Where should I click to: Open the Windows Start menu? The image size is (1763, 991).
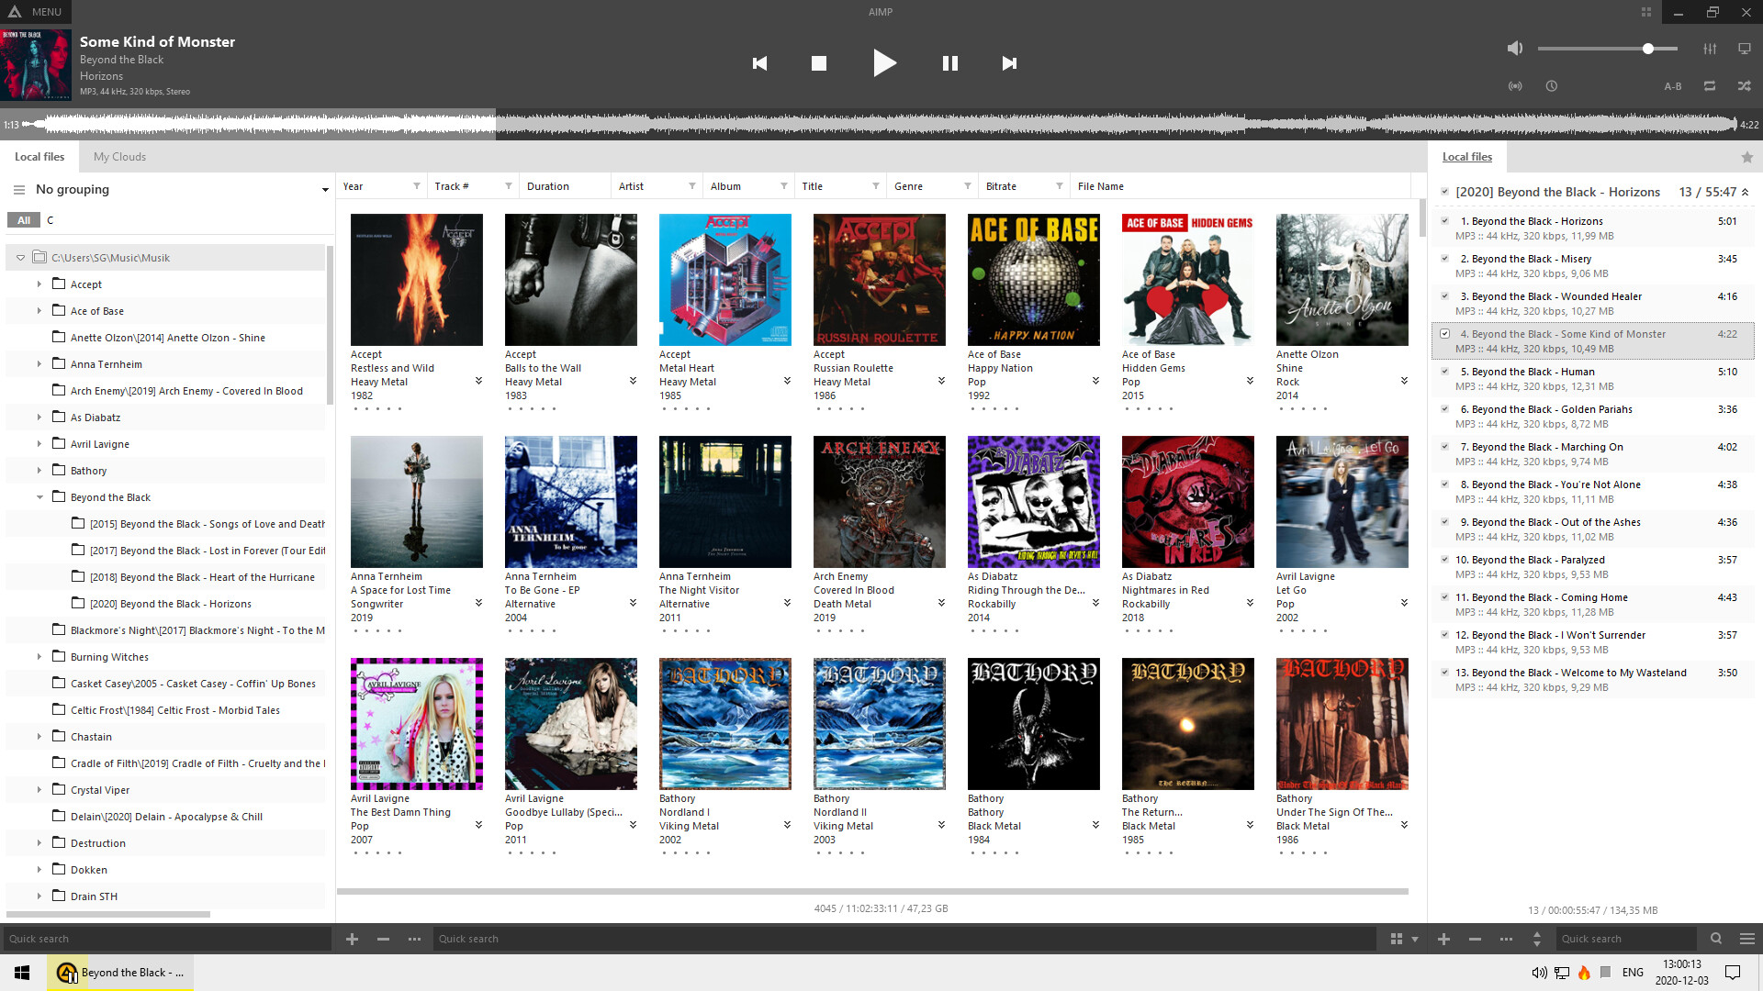(22, 973)
